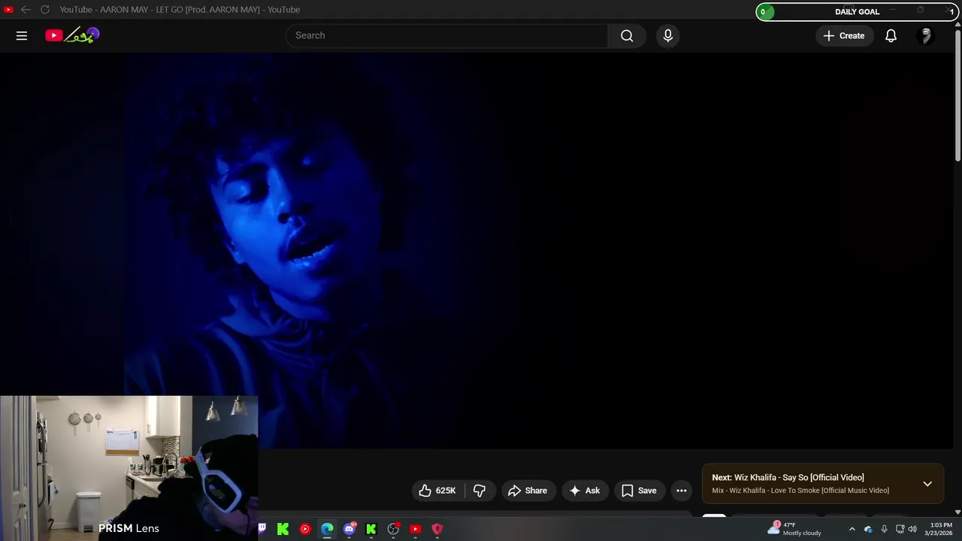Open YouTube Music from the taskbar
Image resolution: width=962 pixels, height=541 pixels.
[305, 529]
